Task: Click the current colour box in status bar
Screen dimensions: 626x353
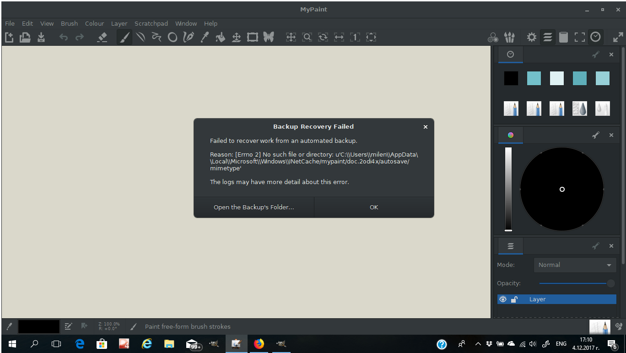Action: tap(39, 326)
